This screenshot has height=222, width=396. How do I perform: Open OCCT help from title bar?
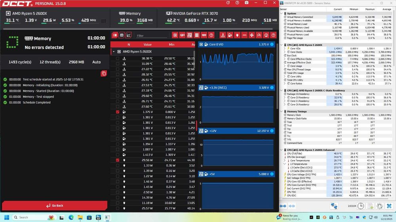[x=237, y=3]
